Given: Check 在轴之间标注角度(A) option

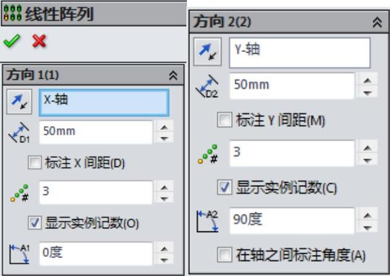Looking at the screenshot, I should [225, 254].
